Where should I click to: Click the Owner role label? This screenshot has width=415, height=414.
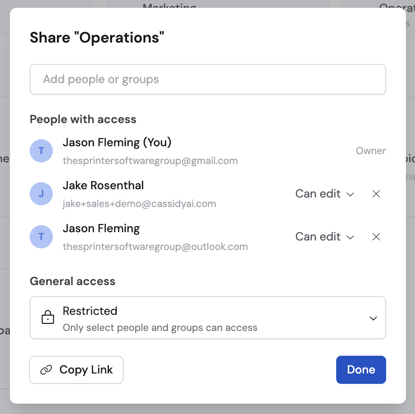371,151
